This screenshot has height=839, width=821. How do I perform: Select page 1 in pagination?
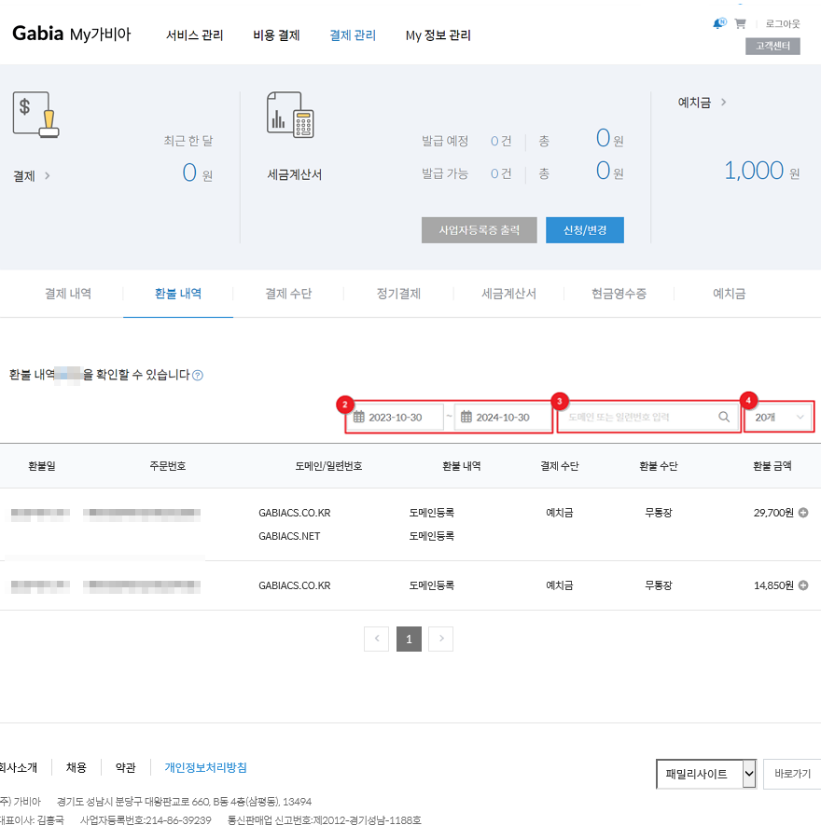pos(409,639)
